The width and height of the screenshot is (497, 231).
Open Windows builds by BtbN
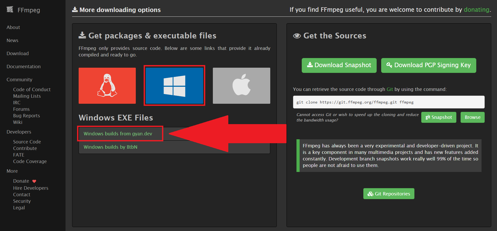110,147
